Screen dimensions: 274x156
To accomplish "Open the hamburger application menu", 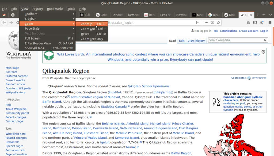I will click(x=270, y=23).
